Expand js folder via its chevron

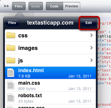coord(92,60)
